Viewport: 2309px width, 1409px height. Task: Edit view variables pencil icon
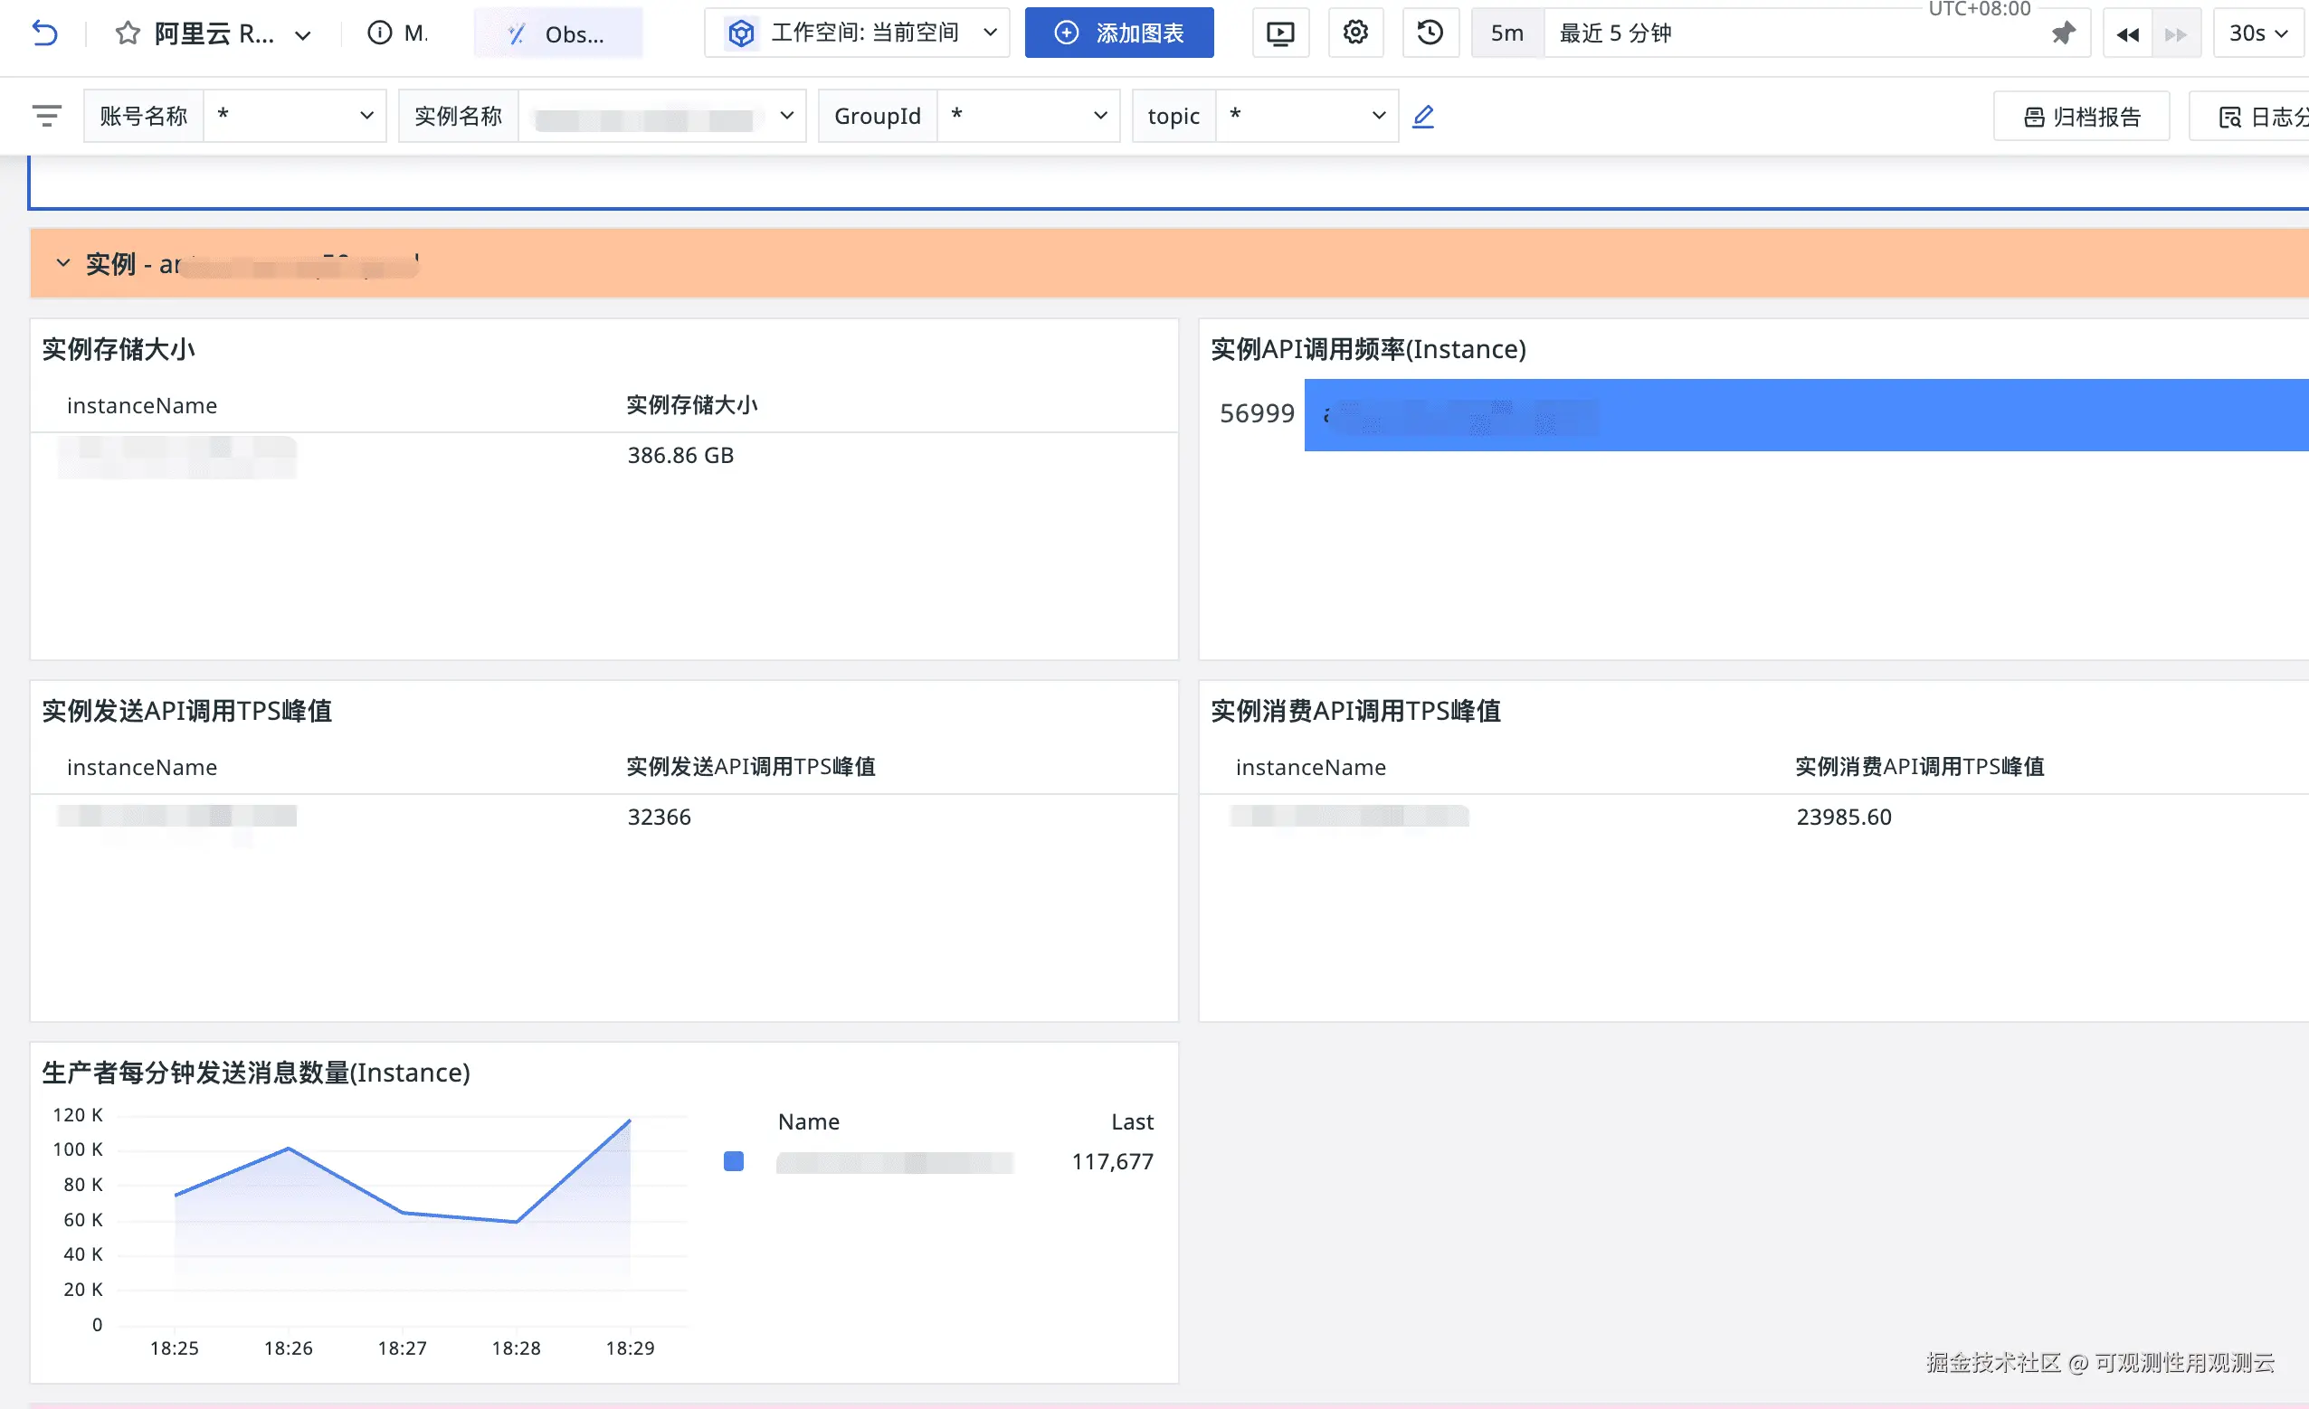(x=1422, y=116)
